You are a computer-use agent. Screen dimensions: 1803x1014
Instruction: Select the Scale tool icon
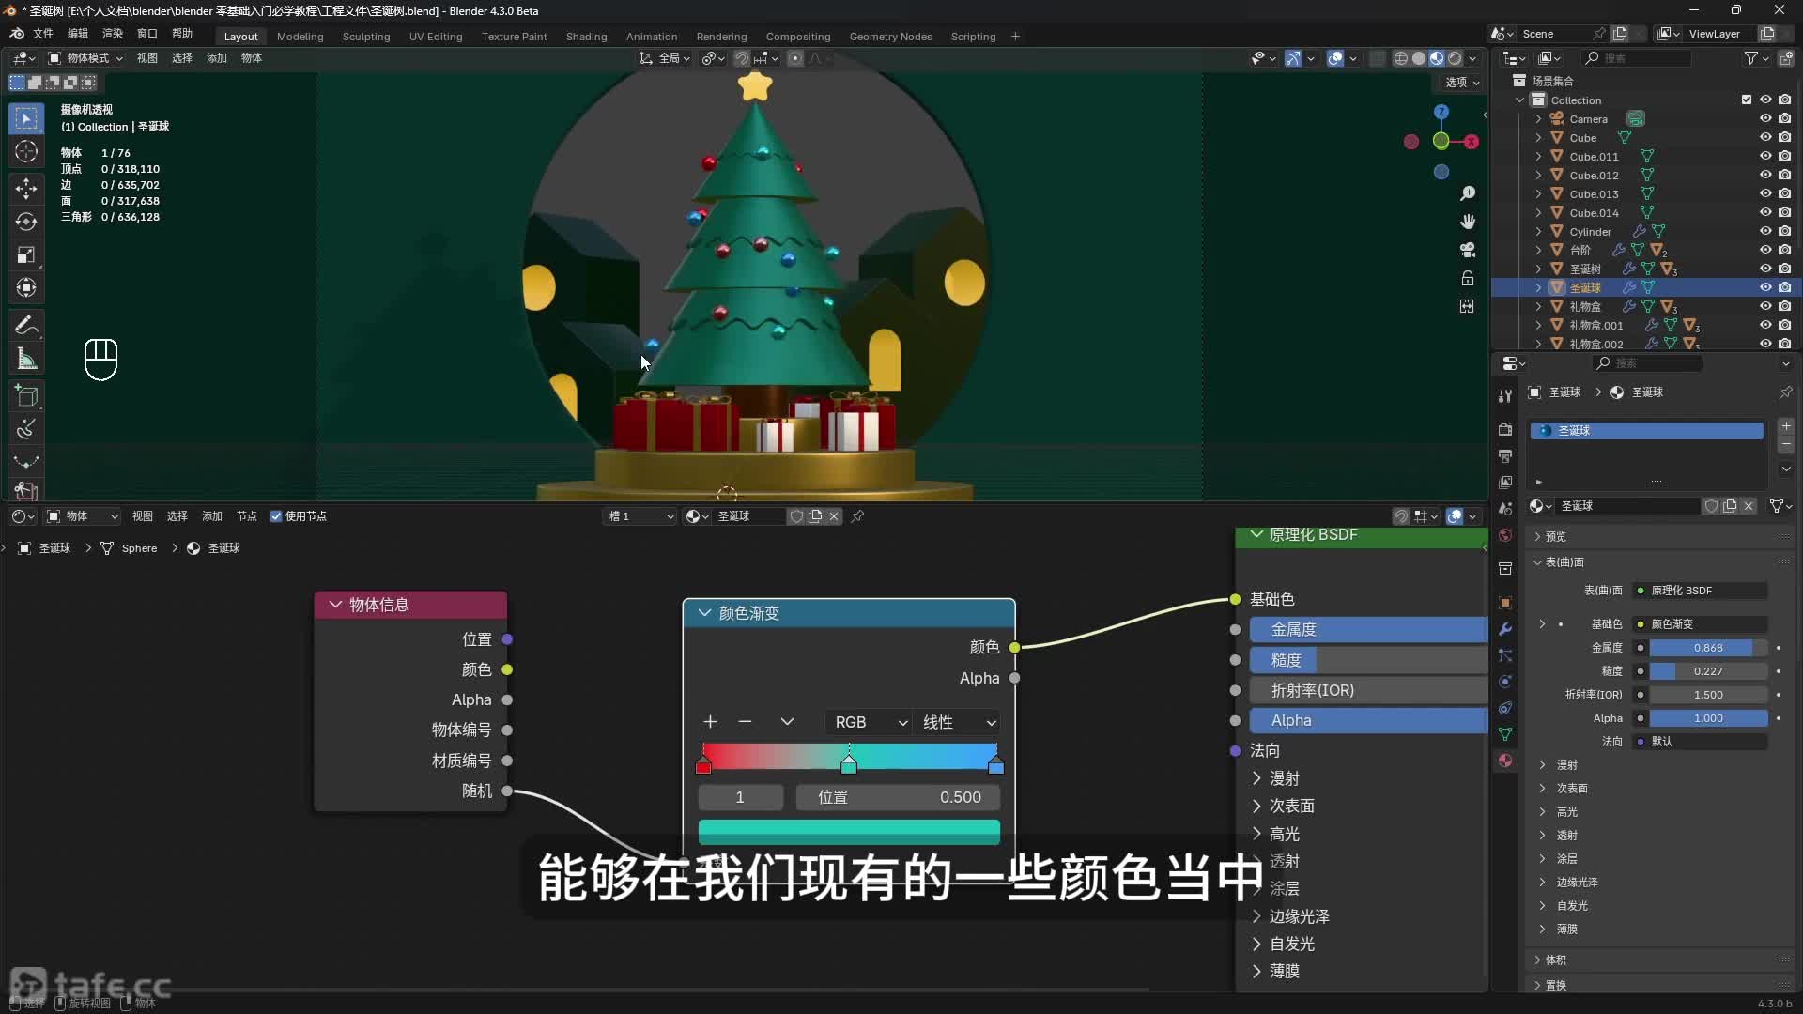26,255
